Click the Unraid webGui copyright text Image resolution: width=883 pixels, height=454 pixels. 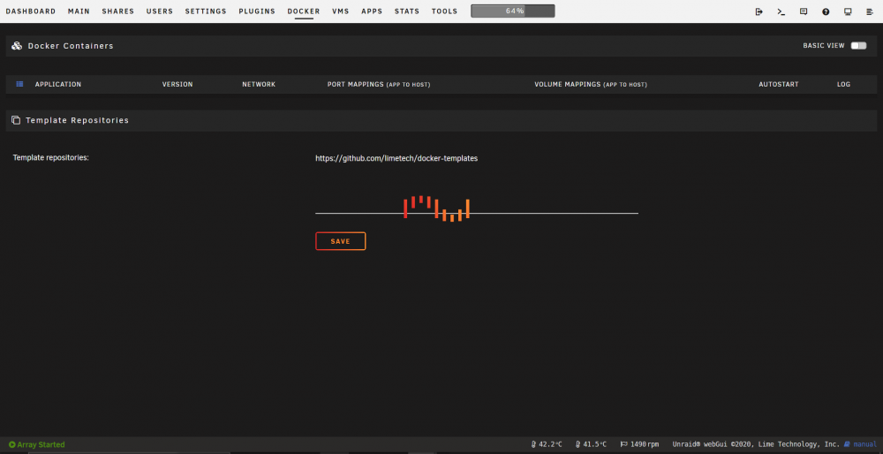(756, 444)
